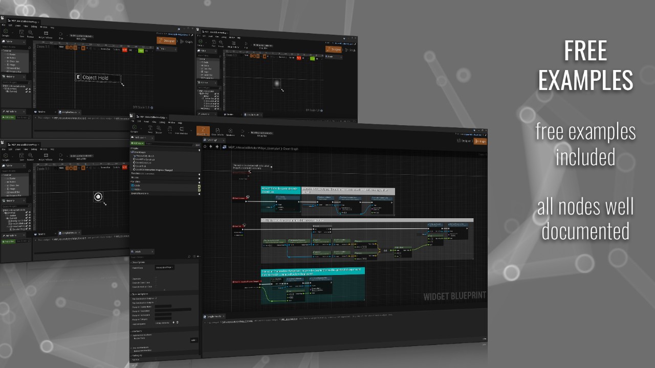Switch to Designer mode in the top-left window

click(x=167, y=40)
